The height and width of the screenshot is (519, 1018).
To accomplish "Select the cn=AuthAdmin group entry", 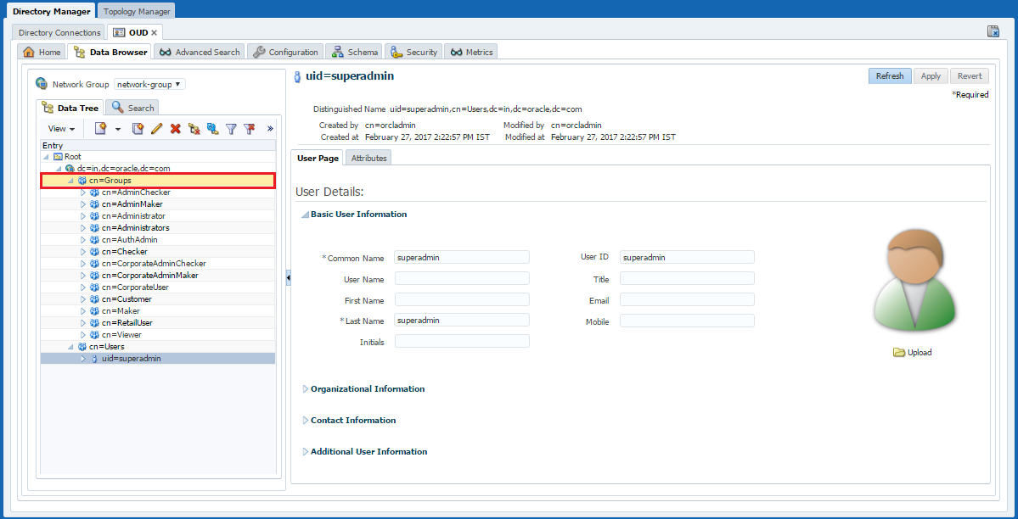I will point(129,240).
